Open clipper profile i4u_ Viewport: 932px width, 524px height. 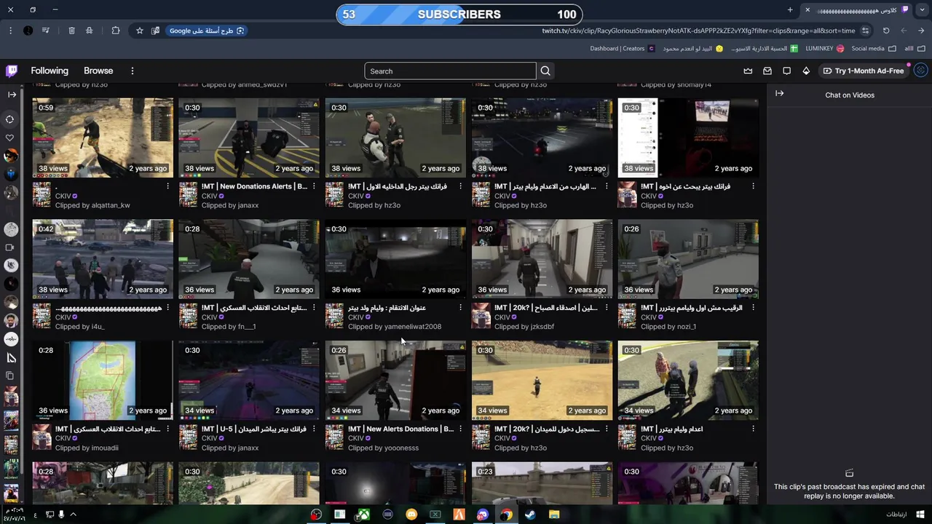point(98,327)
